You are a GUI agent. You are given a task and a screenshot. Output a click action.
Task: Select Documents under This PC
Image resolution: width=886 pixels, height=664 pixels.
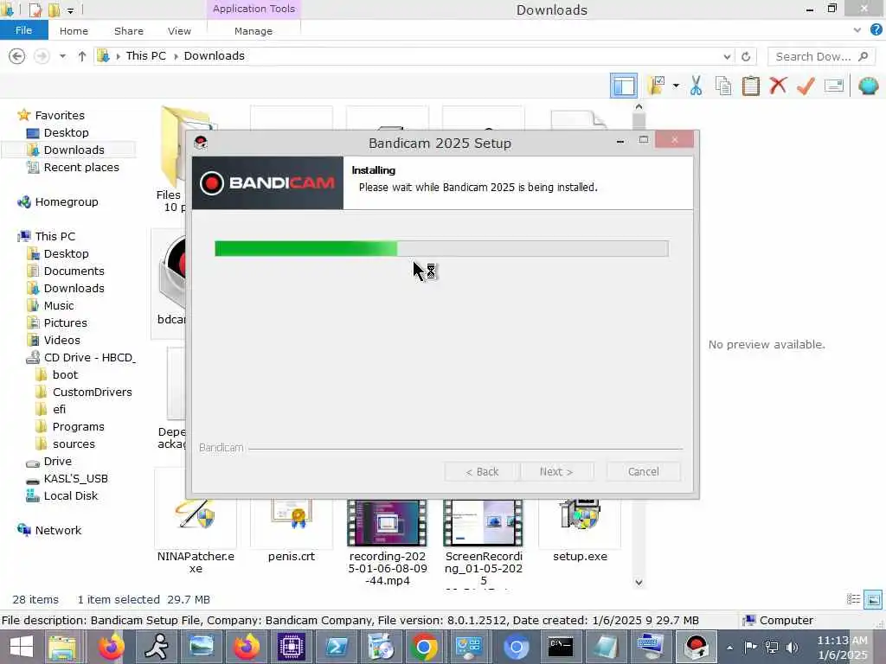coord(74,271)
